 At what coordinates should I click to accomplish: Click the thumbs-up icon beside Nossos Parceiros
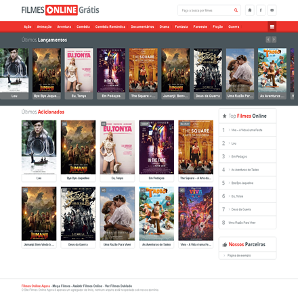coord(225,244)
